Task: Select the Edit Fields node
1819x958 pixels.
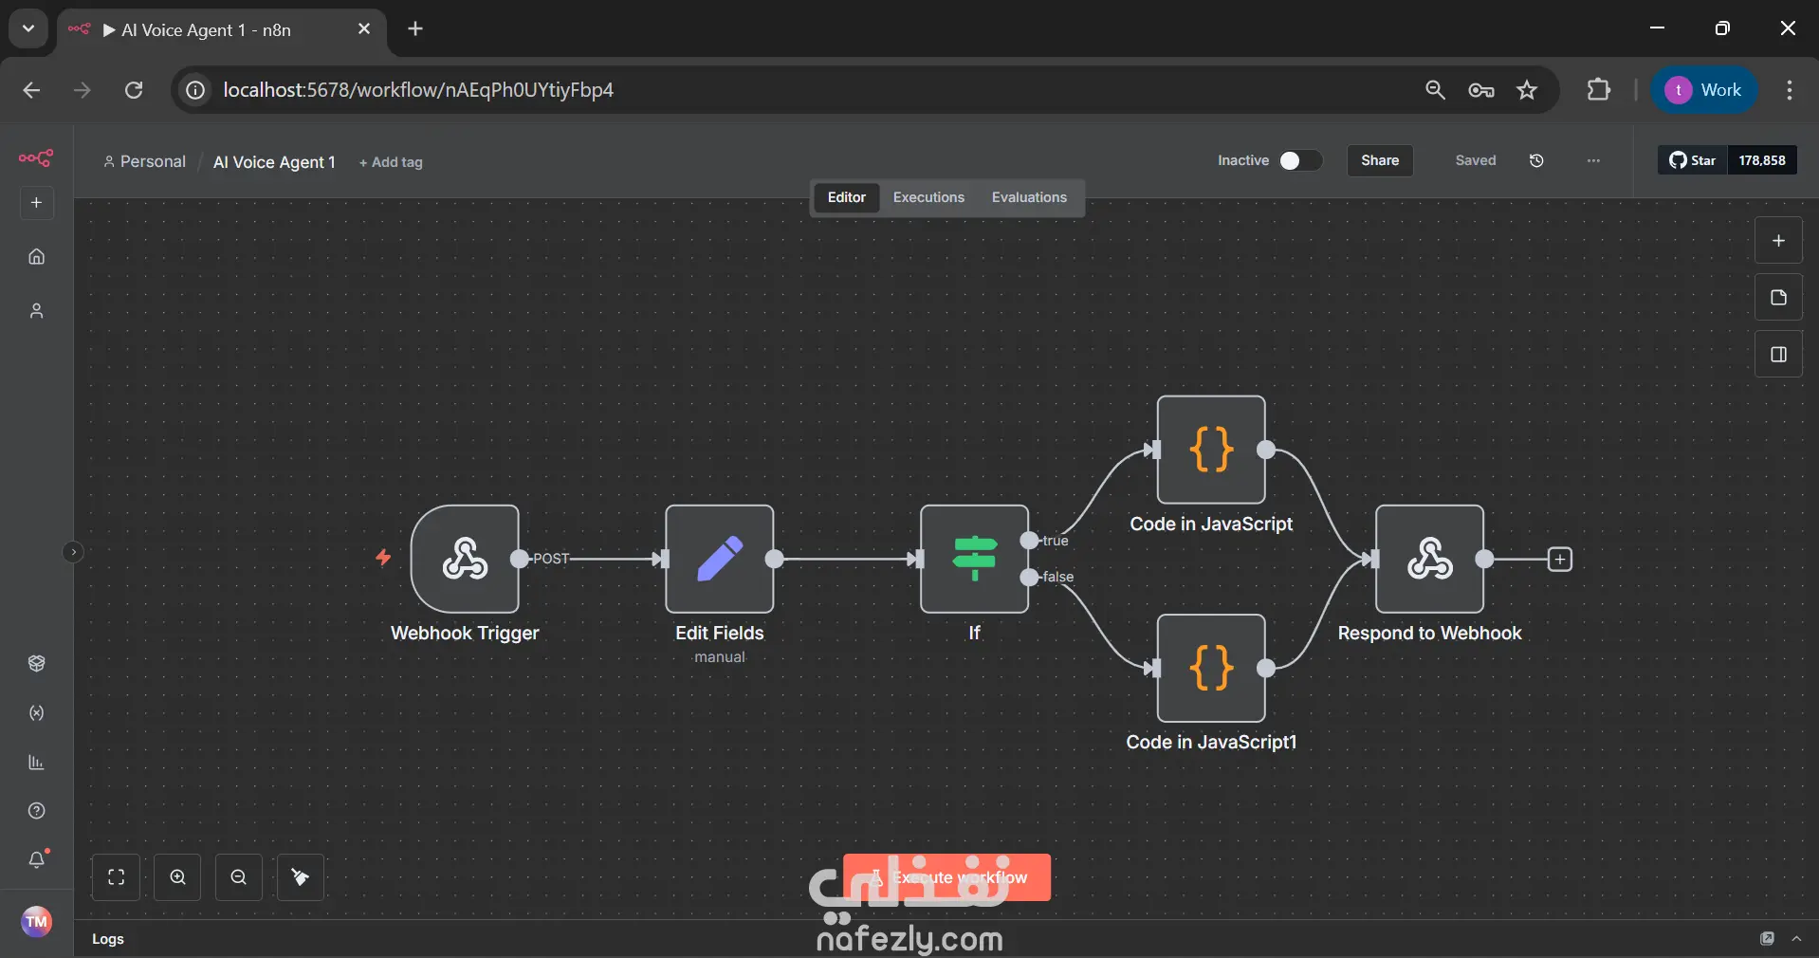Action: click(720, 559)
